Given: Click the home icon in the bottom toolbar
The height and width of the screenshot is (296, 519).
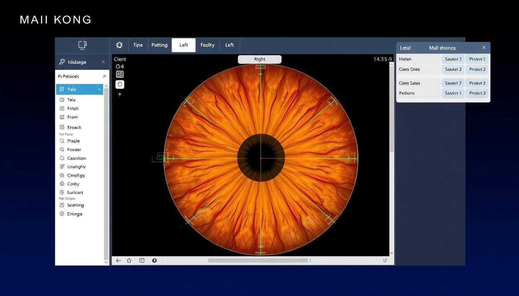Looking at the screenshot, I should click(129, 260).
